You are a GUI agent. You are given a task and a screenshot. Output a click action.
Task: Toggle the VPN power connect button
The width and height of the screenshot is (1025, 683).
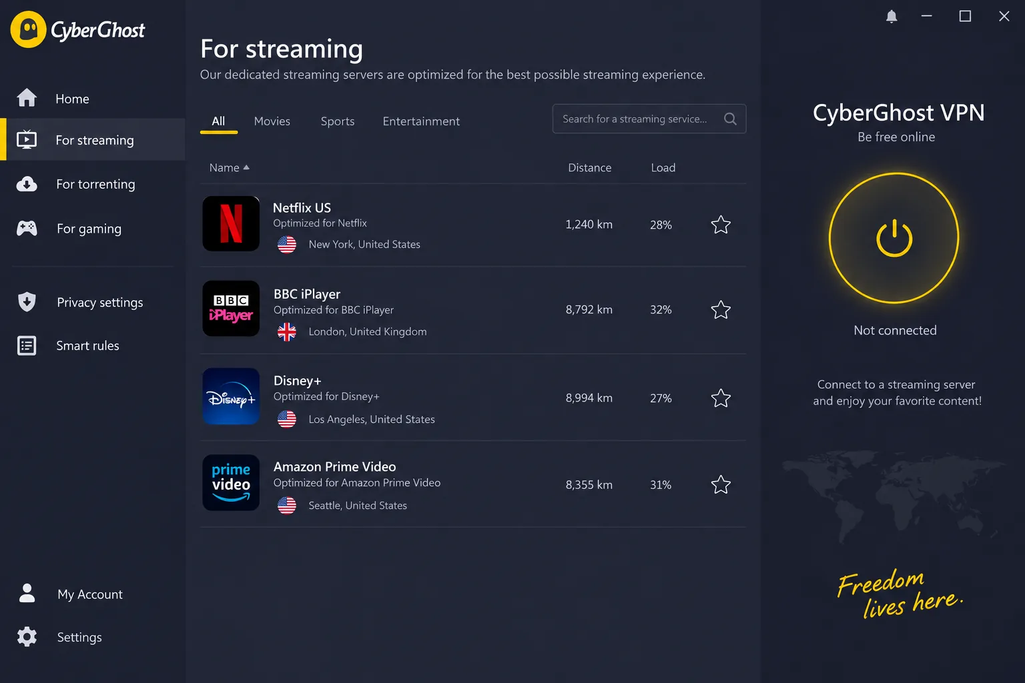(894, 238)
